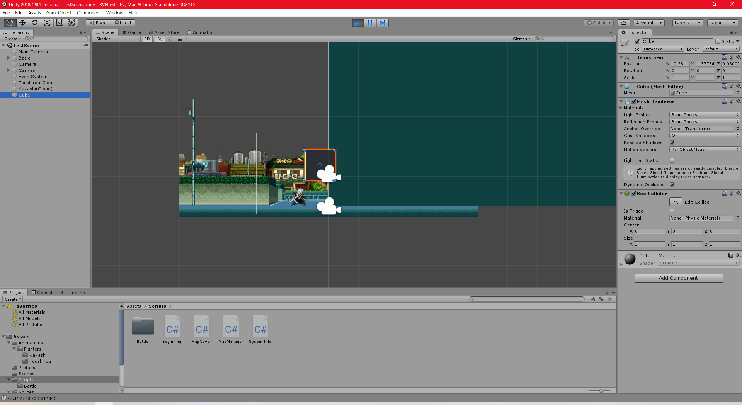
Task: Open the GameObject menu
Action: click(x=59, y=13)
